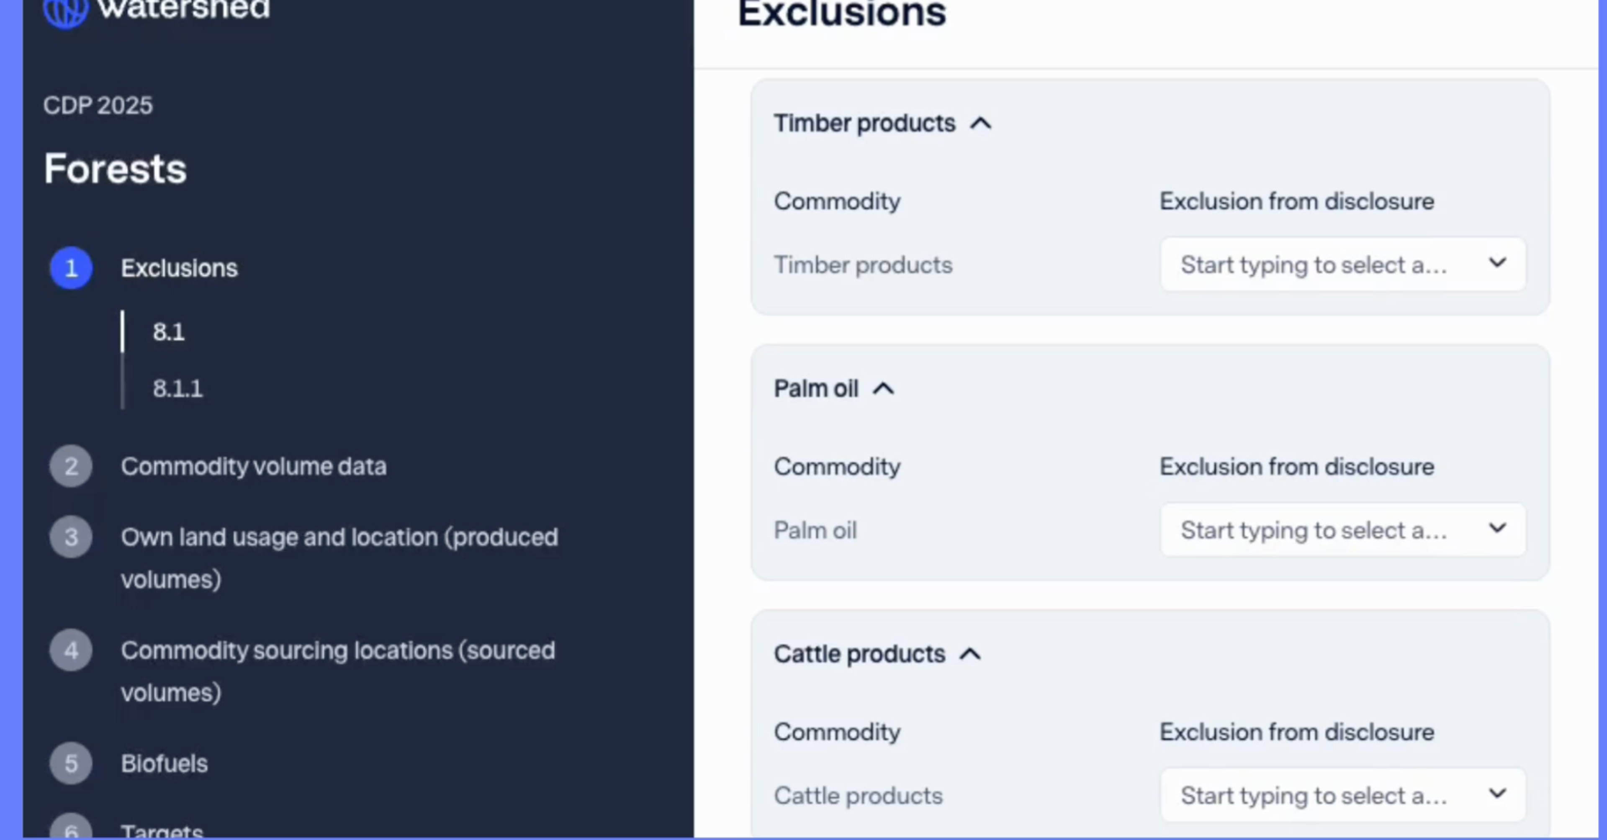
Task: Collapse the Timber products section chevron
Action: 981,123
